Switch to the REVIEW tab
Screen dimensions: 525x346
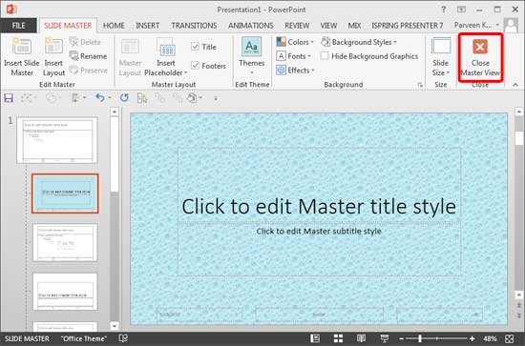click(297, 26)
